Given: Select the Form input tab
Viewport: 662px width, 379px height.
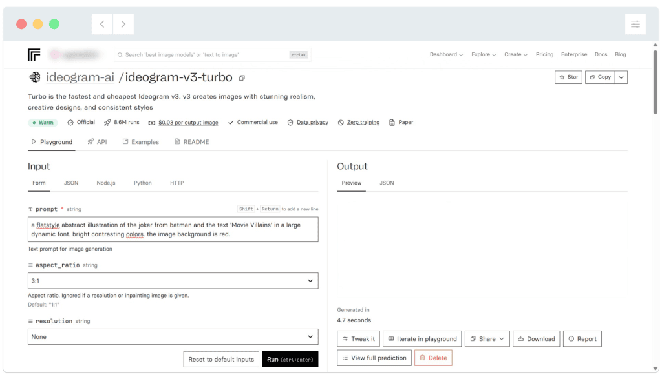Looking at the screenshot, I should click(39, 183).
